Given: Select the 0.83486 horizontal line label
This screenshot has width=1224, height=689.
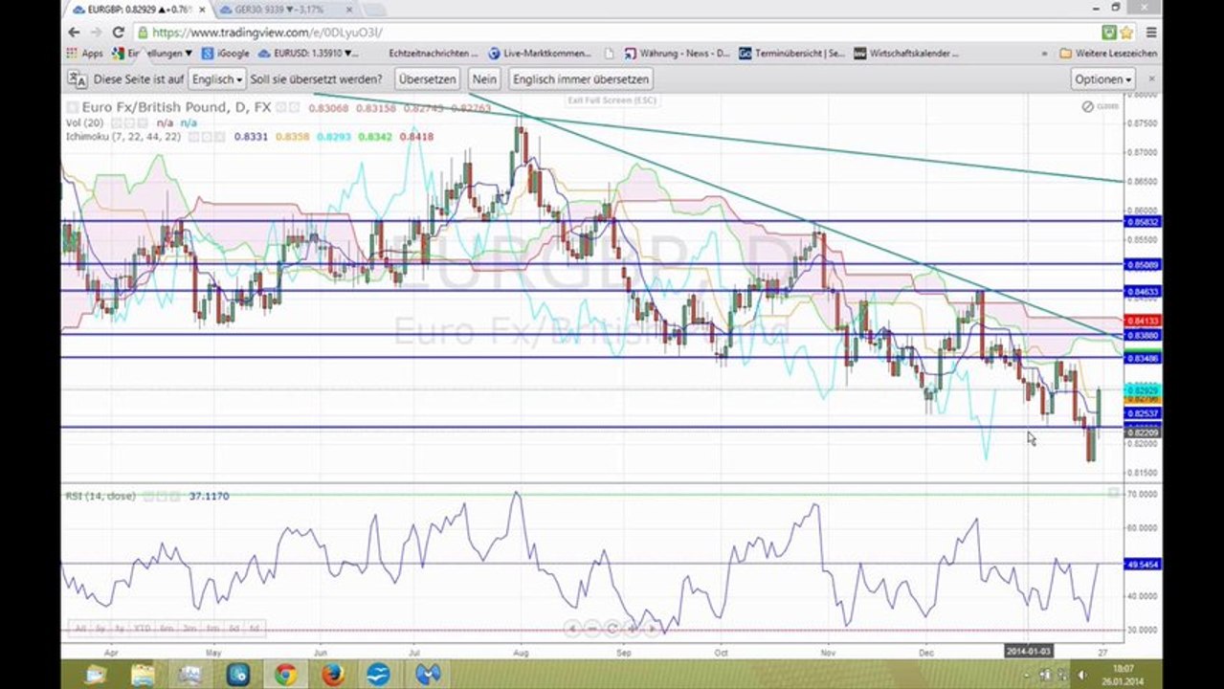Looking at the screenshot, I should pyautogui.click(x=1142, y=358).
